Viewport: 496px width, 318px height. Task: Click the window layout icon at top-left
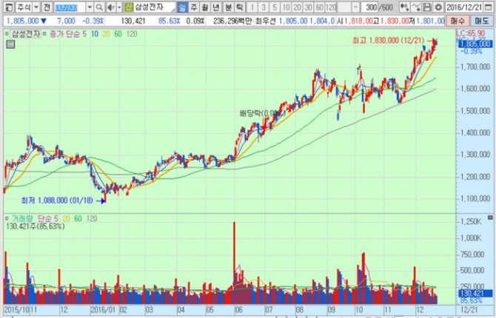(7, 7)
